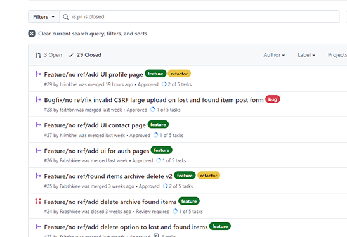Click merged icon for add UI contact page PR
Viewport: 347px width, 237px height.
point(38,125)
